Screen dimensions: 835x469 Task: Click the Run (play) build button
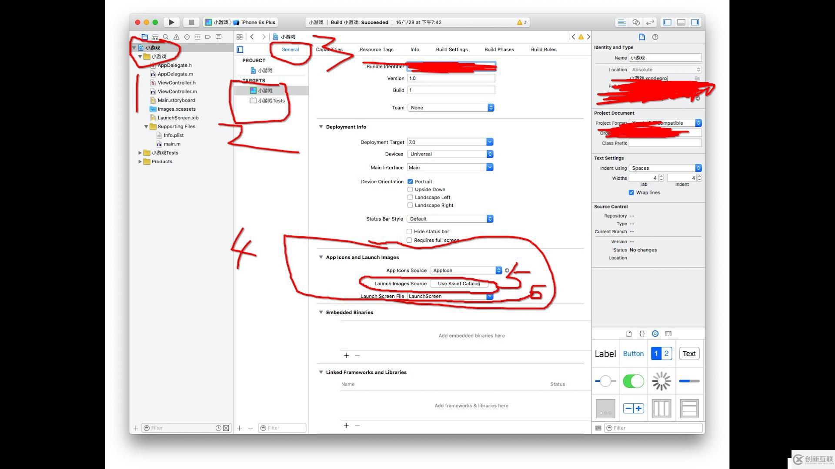coord(171,22)
